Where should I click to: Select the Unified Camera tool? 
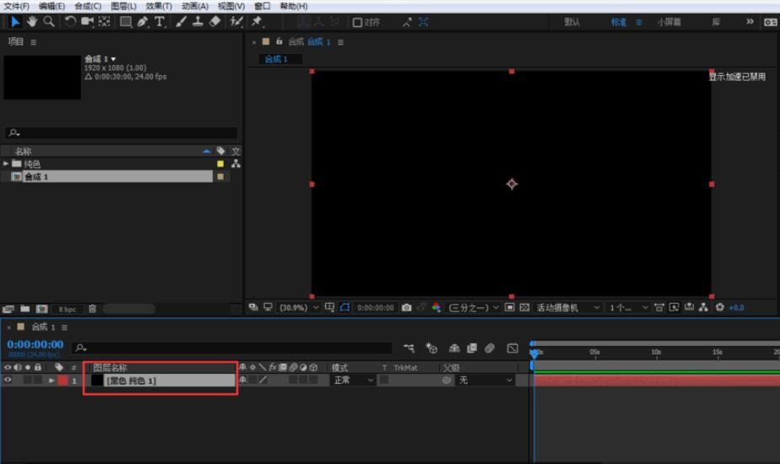point(87,21)
